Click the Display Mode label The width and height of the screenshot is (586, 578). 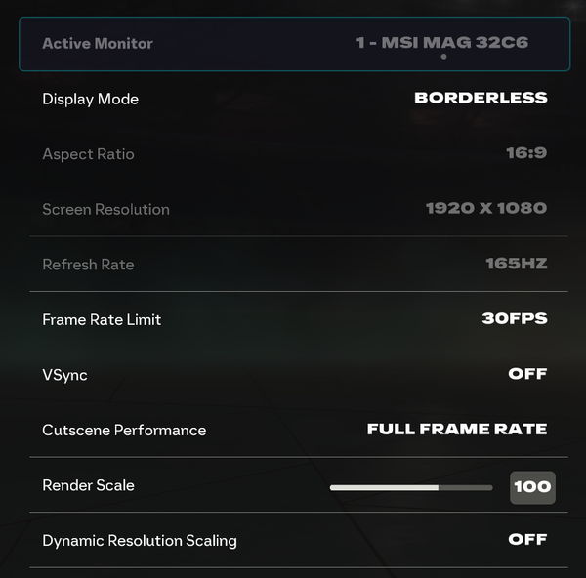pos(91,99)
